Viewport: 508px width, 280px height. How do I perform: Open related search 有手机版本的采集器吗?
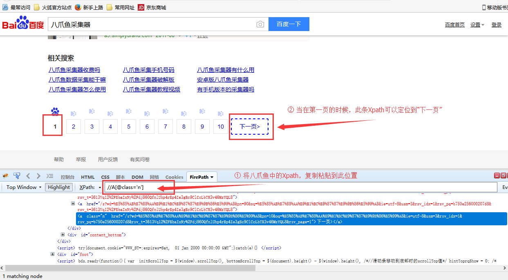click(x=226, y=89)
